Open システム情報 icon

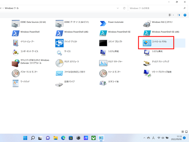(103, 53)
